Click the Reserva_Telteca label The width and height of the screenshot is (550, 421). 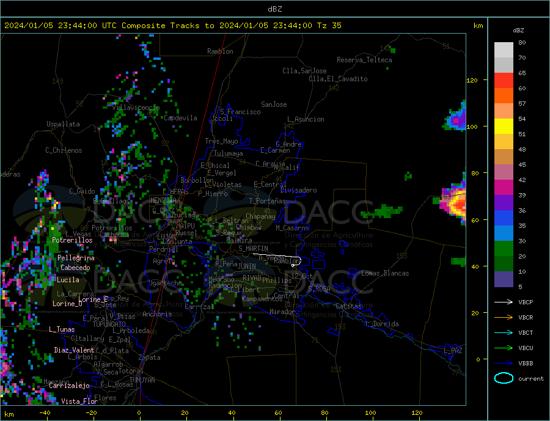tap(364, 60)
